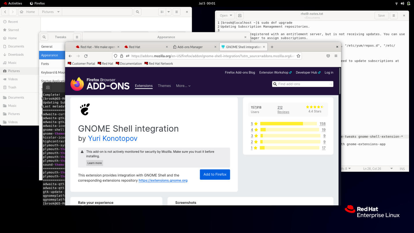Click the Save to Pocket icon
This screenshot has width=414, height=233.
328,56
